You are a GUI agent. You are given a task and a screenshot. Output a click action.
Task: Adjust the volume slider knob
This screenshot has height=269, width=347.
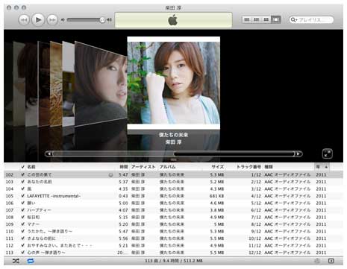click(102, 20)
